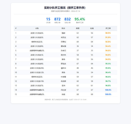The width and height of the screenshot is (131, 124).
Task: Select team name 武侯川大优选5队 in row 2
Action: click(x=37, y=38)
